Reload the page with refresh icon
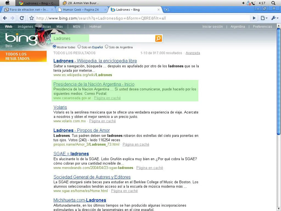The image size is (281, 211). coord(22,18)
